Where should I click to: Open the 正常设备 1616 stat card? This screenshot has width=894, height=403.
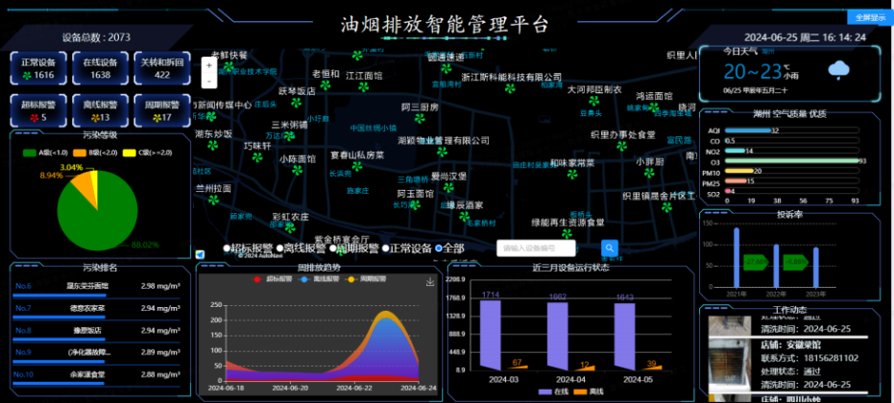38,68
